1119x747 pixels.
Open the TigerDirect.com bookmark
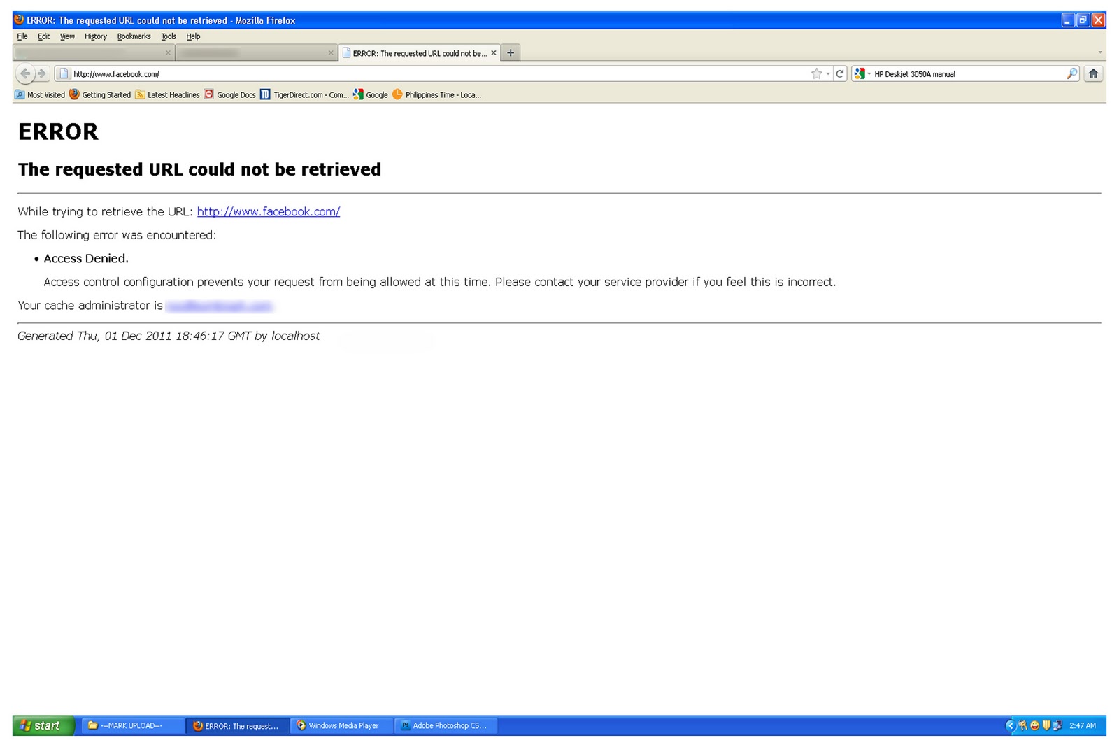pos(304,94)
